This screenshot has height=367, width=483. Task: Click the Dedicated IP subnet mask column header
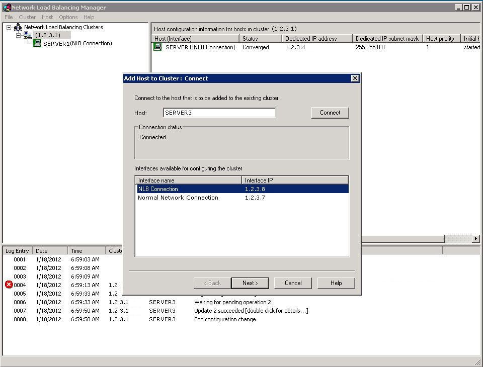pyautogui.click(x=387, y=39)
